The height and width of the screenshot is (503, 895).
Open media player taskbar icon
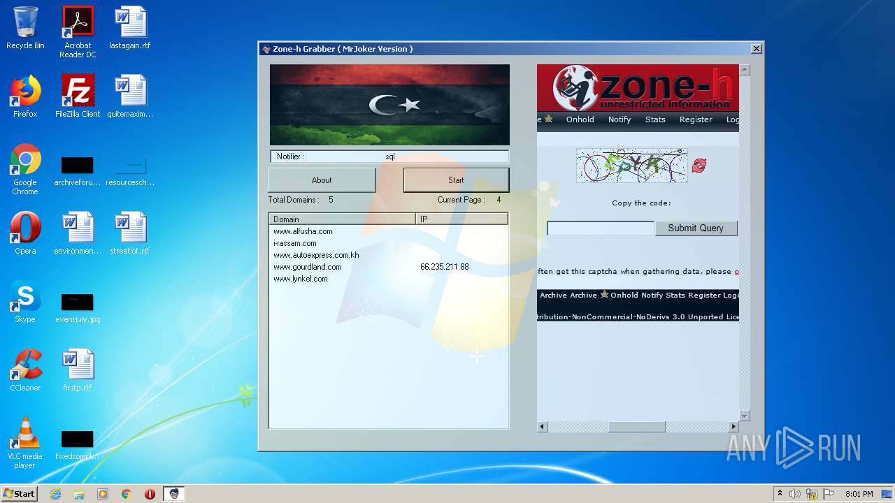103,494
